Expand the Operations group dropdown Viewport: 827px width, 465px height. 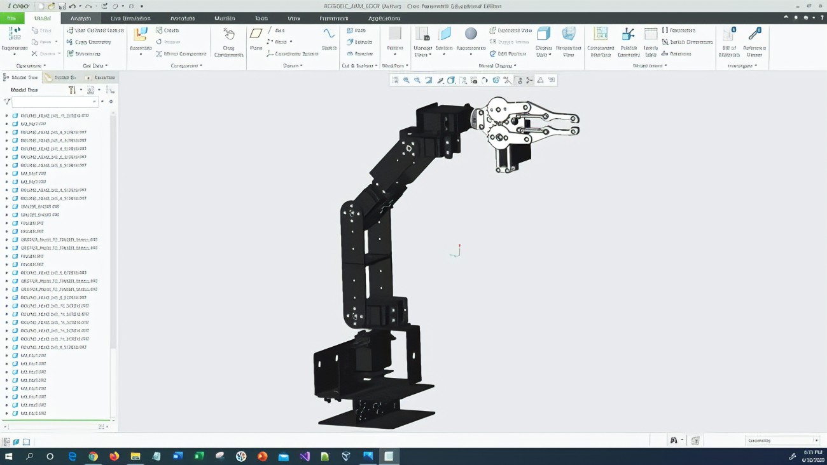(x=31, y=66)
